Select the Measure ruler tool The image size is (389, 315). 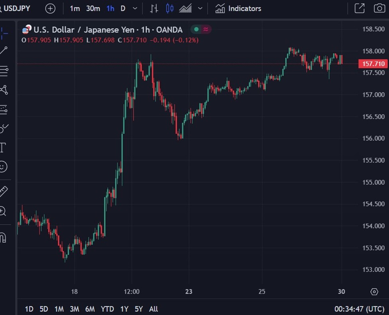[x=4, y=191]
